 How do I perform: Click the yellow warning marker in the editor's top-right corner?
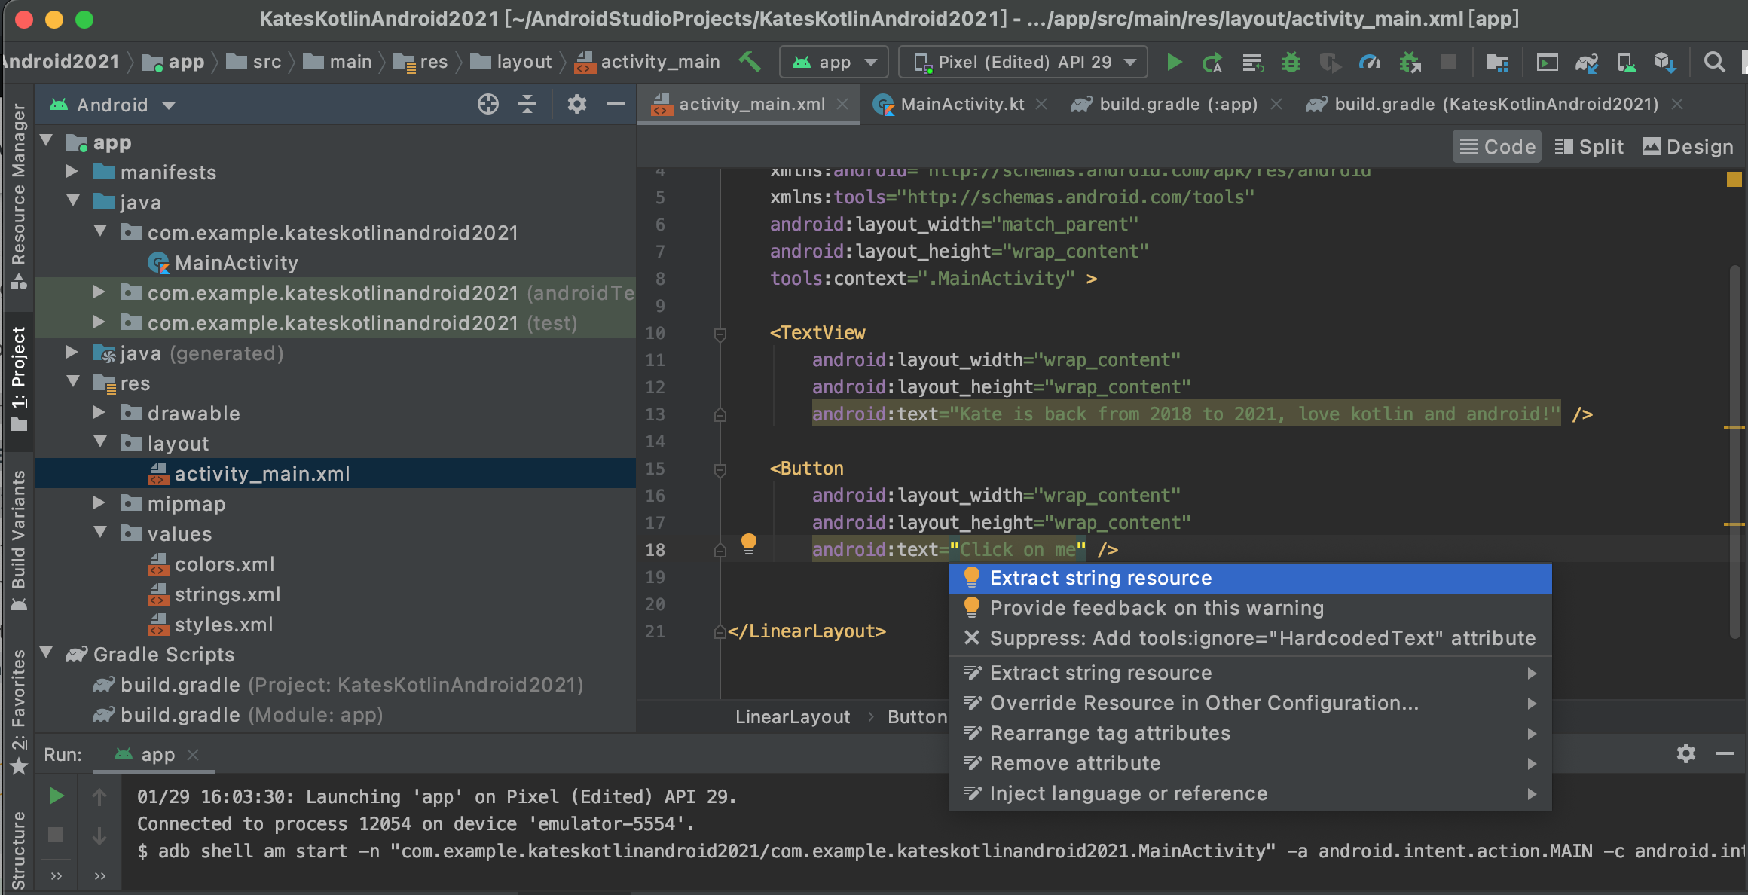[1734, 179]
